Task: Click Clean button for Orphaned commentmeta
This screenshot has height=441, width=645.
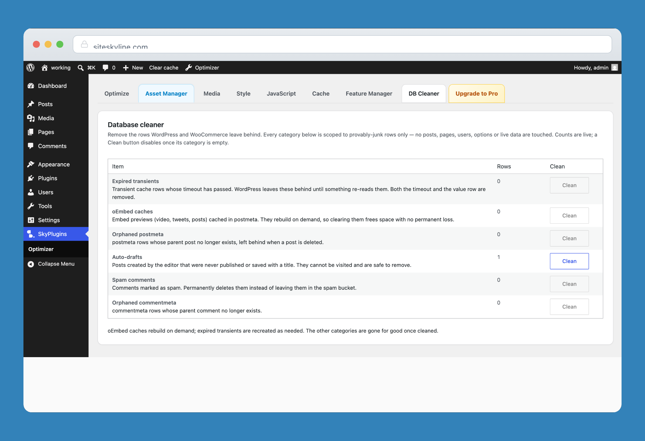Action: click(569, 307)
